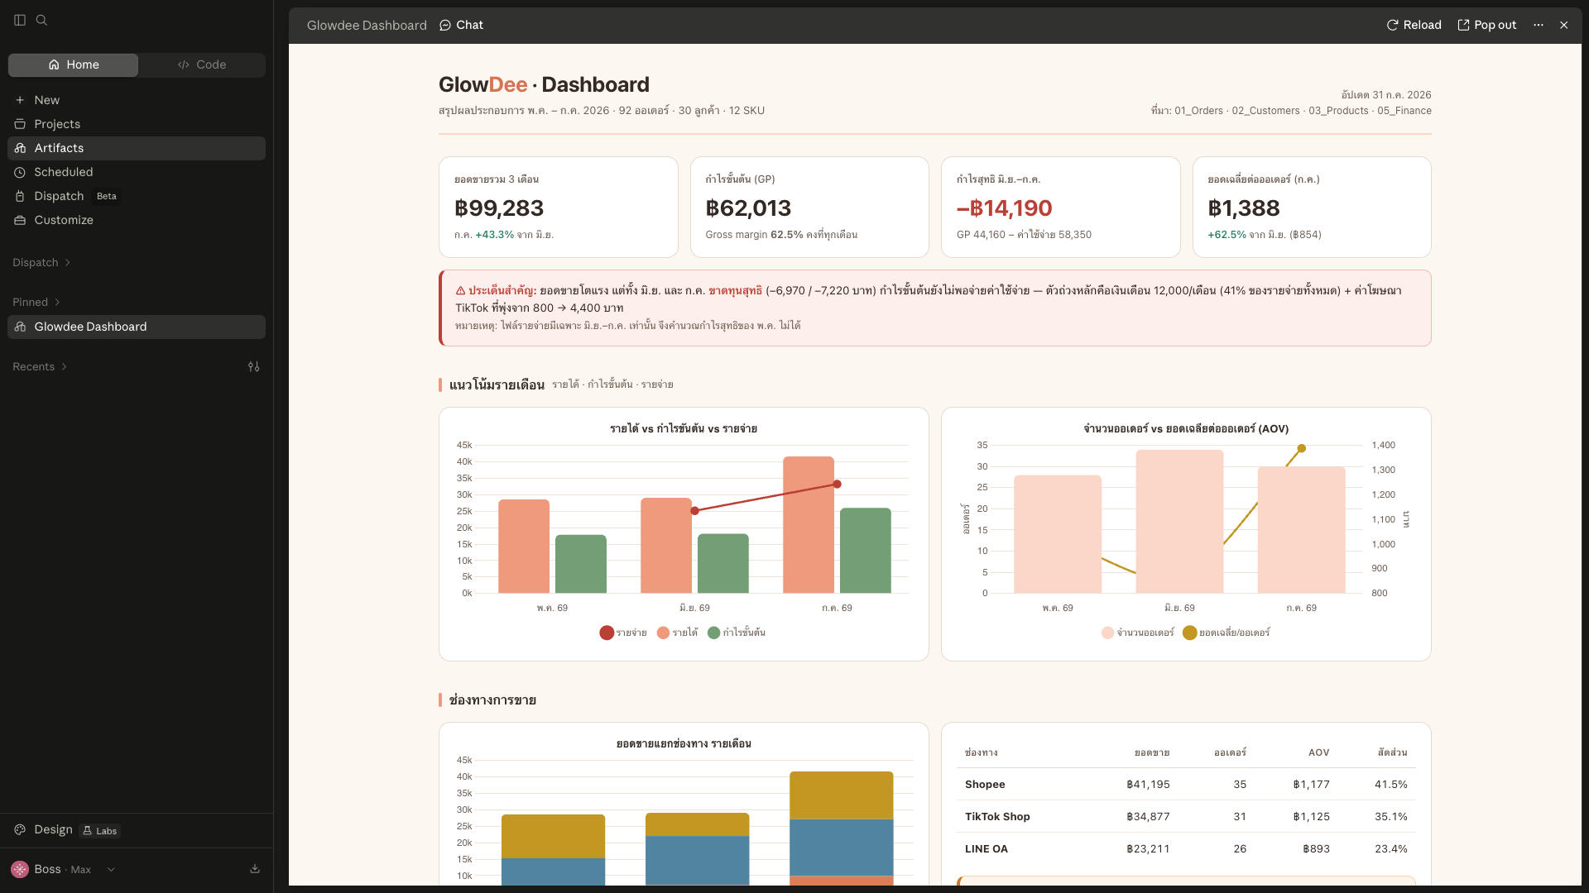Toggle the ยอดเฉลี่ย/ออเดอร์ legend entry

(1227, 633)
